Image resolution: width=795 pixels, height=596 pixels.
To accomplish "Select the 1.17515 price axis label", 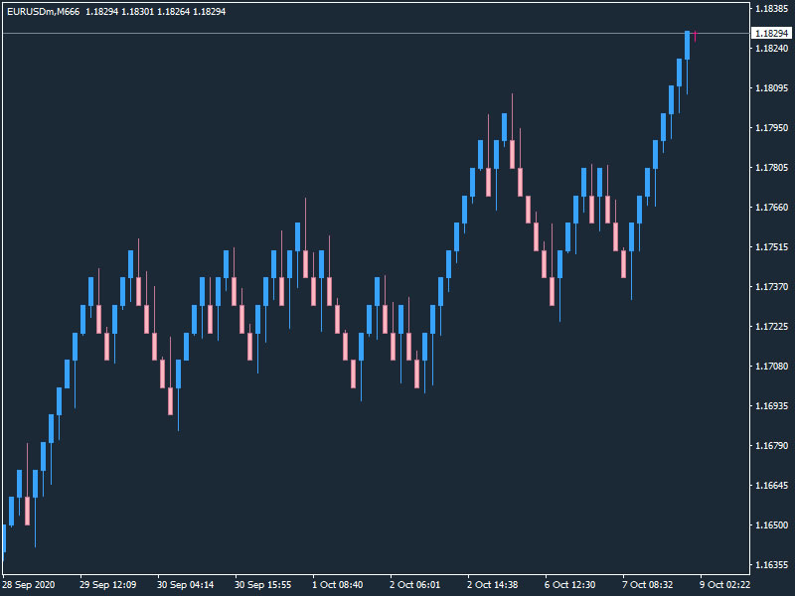I will point(771,247).
